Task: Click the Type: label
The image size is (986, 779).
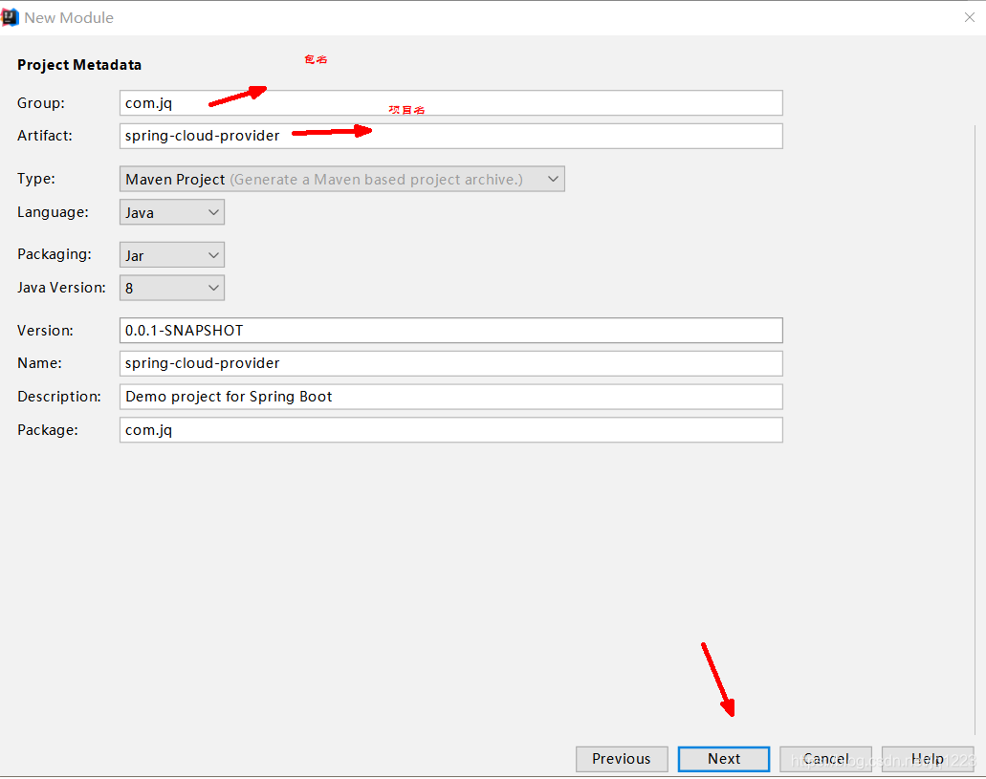Action: pyautogui.click(x=35, y=179)
